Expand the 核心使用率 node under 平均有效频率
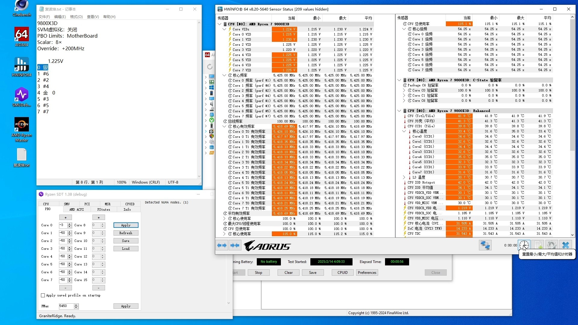 click(x=224, y=218)
